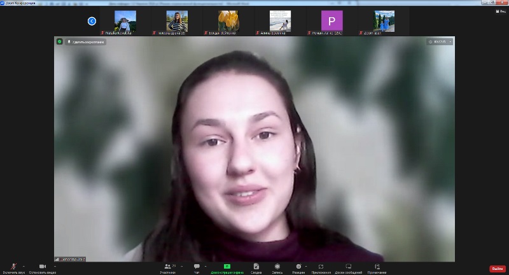Change the layout with Вид button
Image resolution: width=509 pixels, height=275 pixels.
(x=501, y=11)
